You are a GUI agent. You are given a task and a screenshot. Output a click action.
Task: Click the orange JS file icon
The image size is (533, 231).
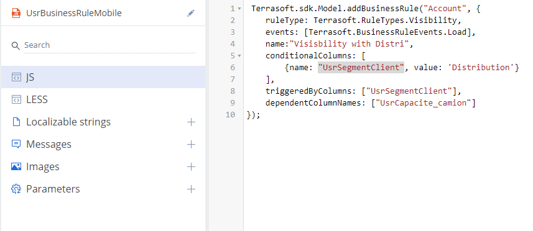(16, 13)
